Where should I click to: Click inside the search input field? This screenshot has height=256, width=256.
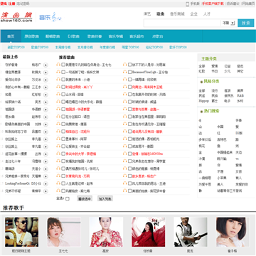pyautogui.click(x=182, y=23)
